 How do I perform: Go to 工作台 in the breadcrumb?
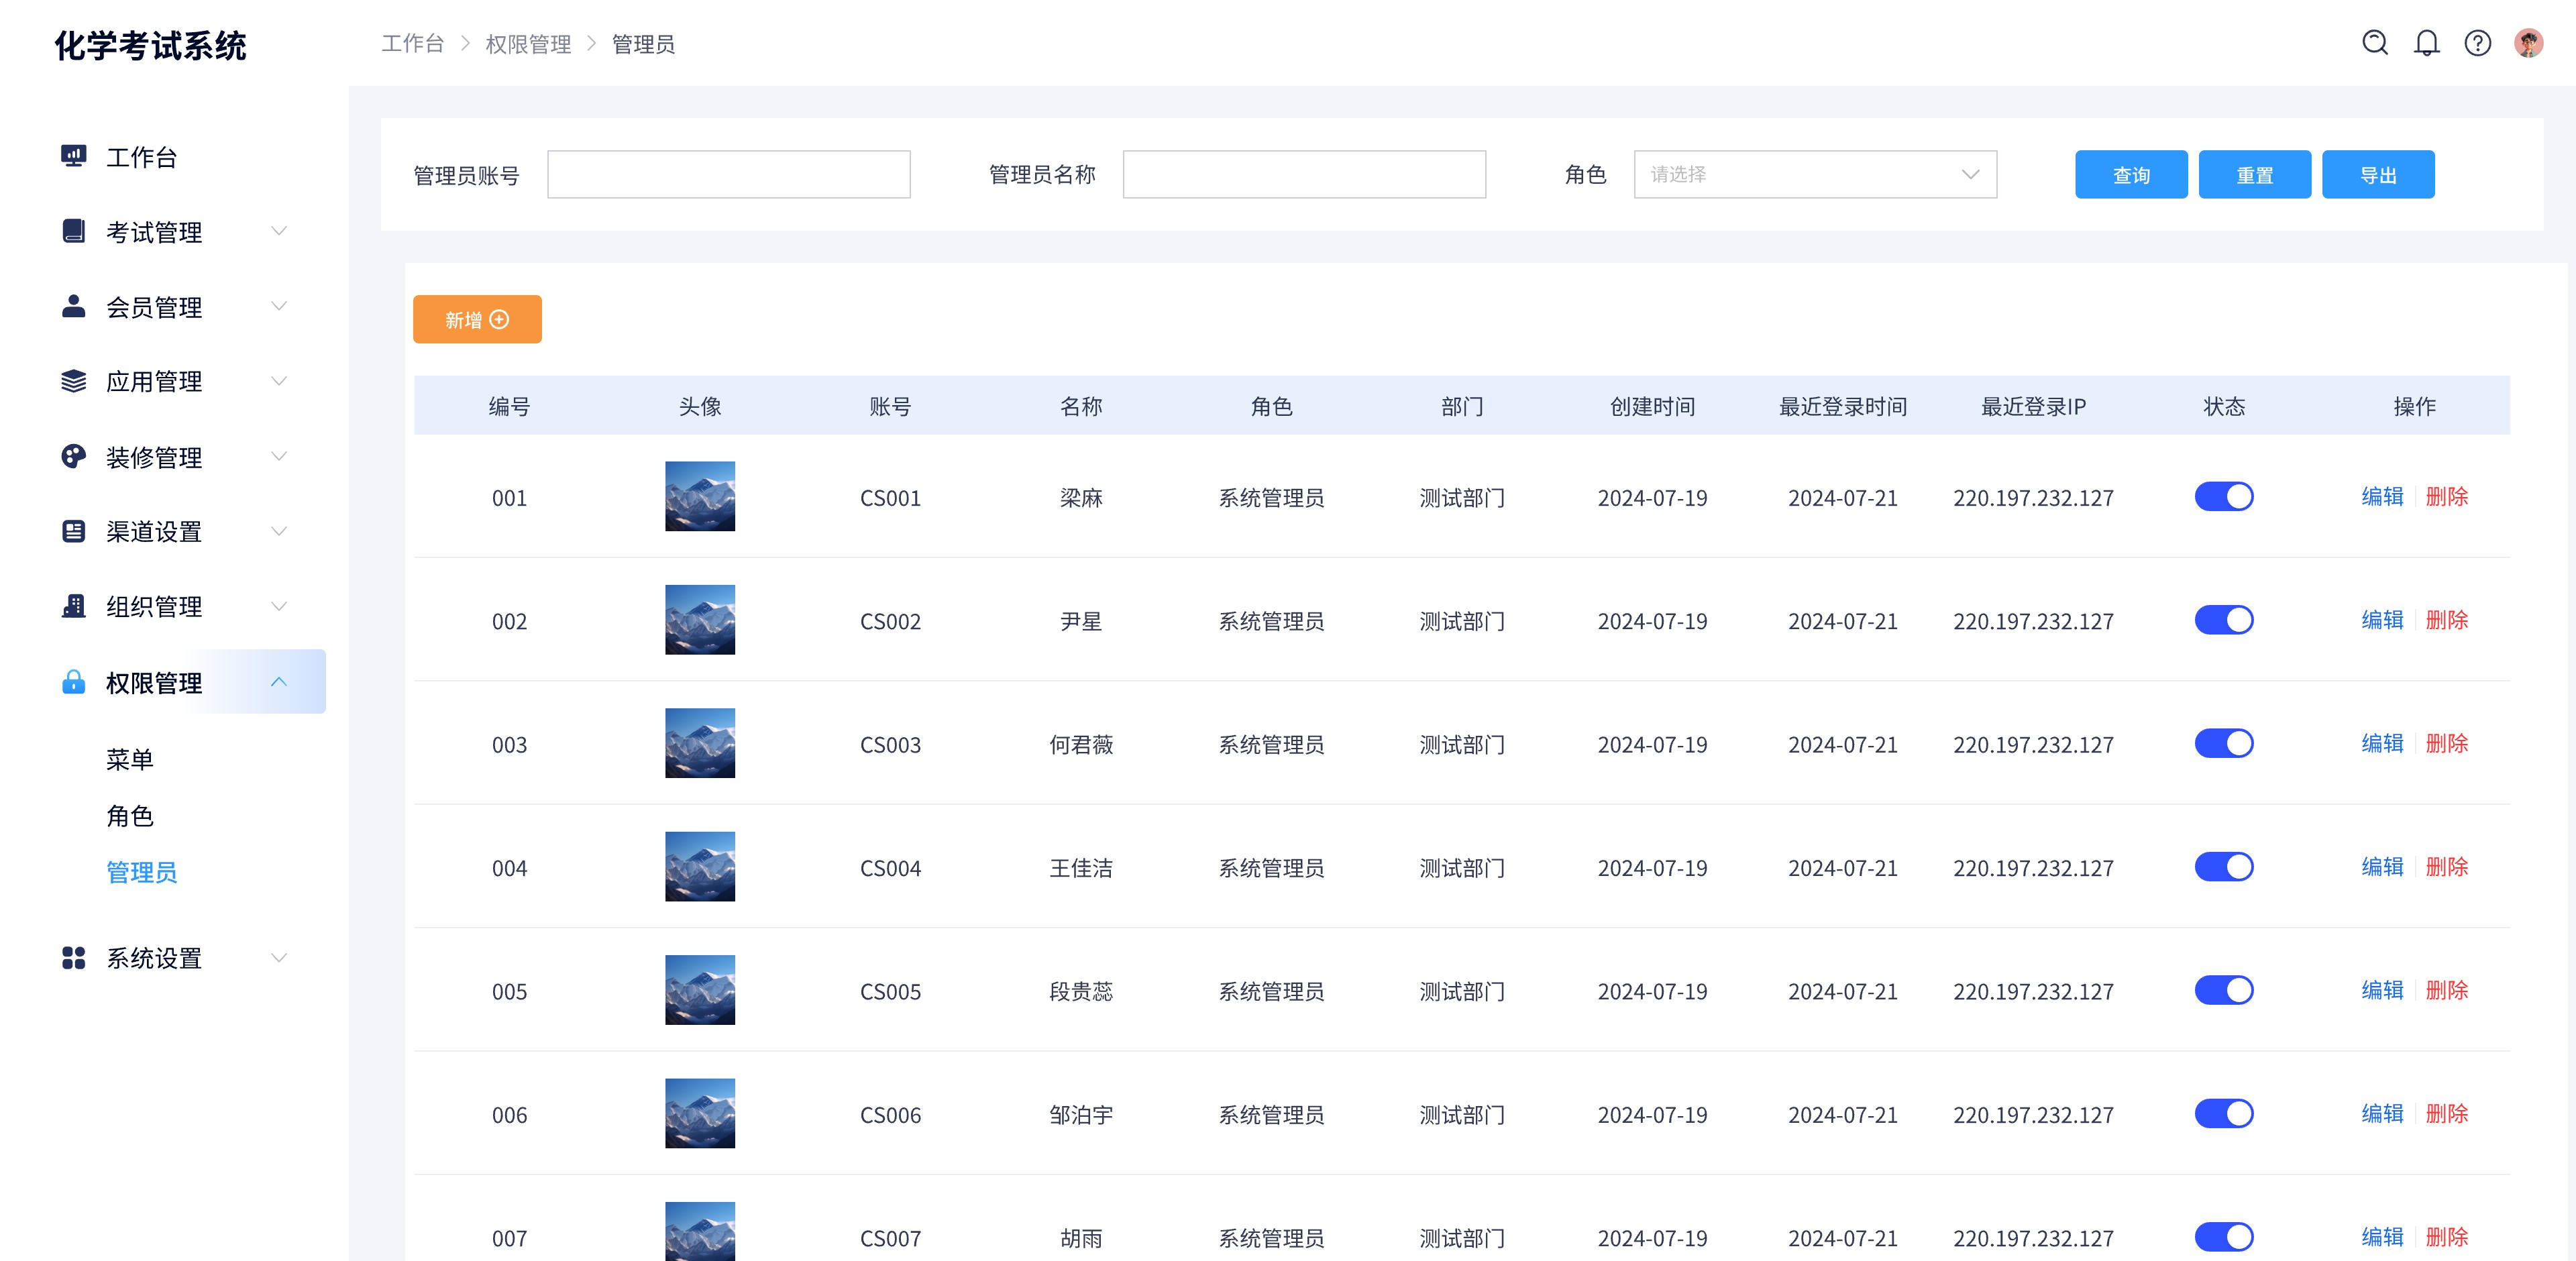coord(412,44)
